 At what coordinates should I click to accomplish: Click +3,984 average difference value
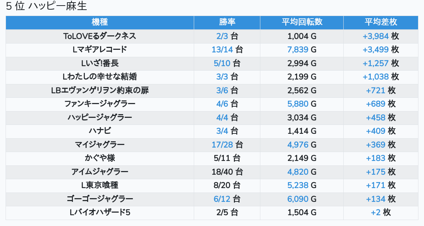click(x=376, y=36)
